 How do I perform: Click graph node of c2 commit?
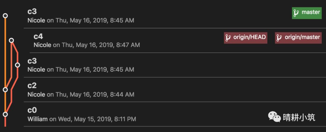pos(5,90)
